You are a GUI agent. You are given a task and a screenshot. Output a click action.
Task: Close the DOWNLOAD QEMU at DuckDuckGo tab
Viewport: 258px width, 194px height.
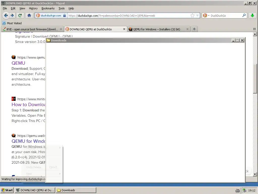pos(124,29)
